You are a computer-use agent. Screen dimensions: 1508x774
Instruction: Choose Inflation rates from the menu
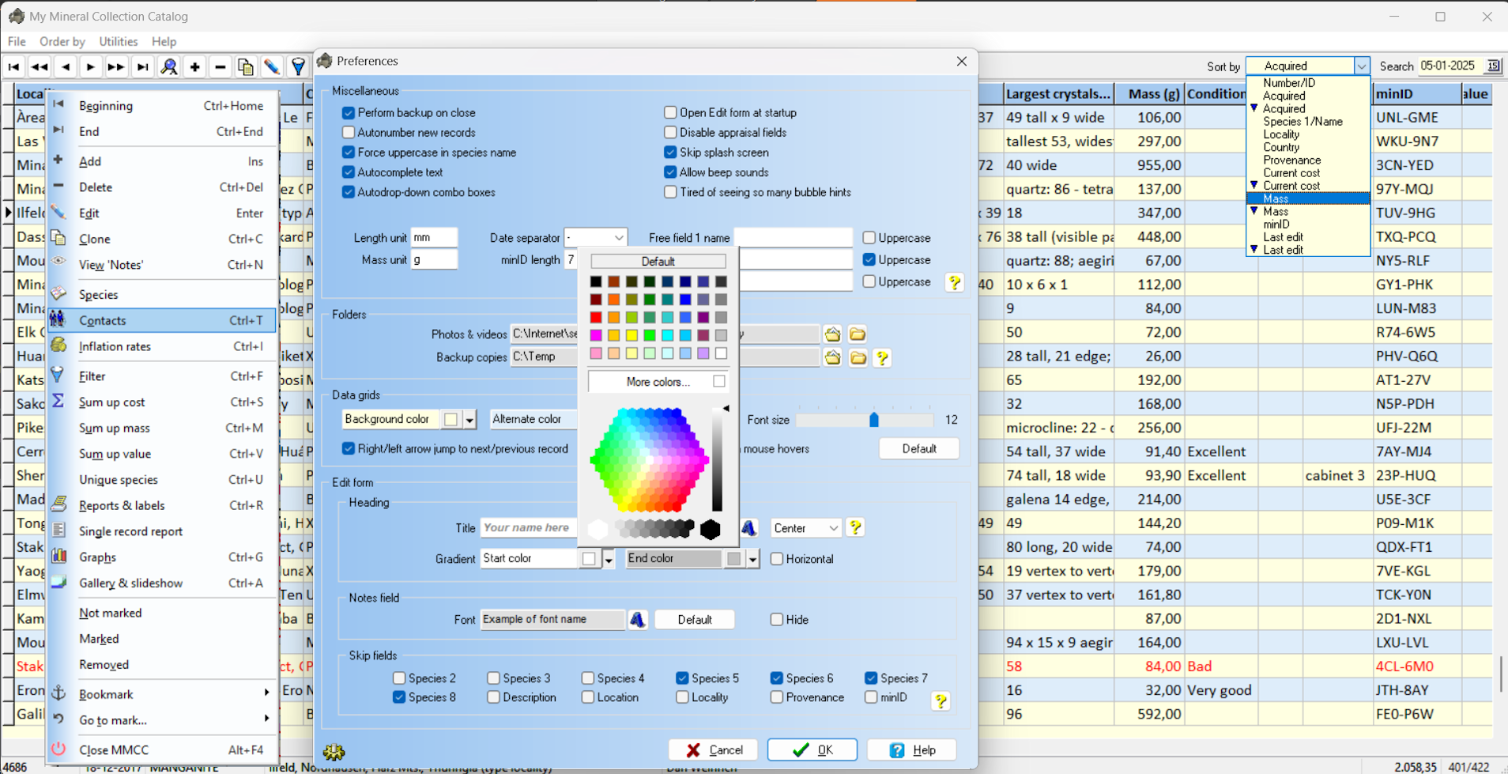pos(115,346)
